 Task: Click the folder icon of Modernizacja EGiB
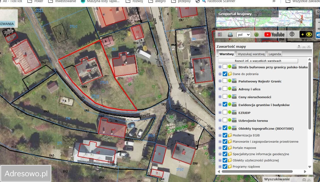pyautogui.click(x=230, y=135)
